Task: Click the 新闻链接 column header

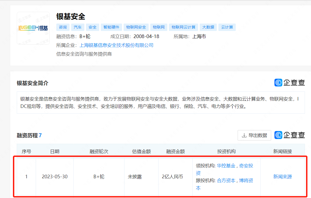Action: pyautogui.click(x=283, y=151)
